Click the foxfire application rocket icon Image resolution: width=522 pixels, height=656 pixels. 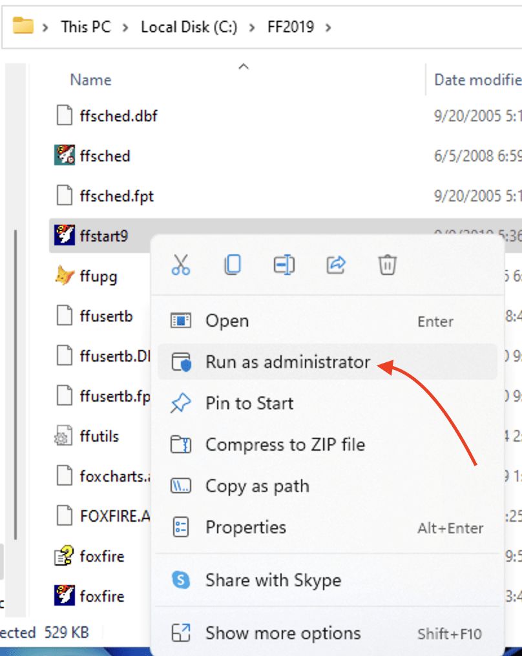pos(65,595)
